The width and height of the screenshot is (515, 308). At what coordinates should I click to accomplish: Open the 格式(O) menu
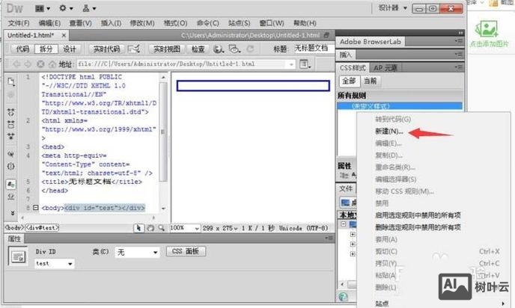click(x=175, y=23)
